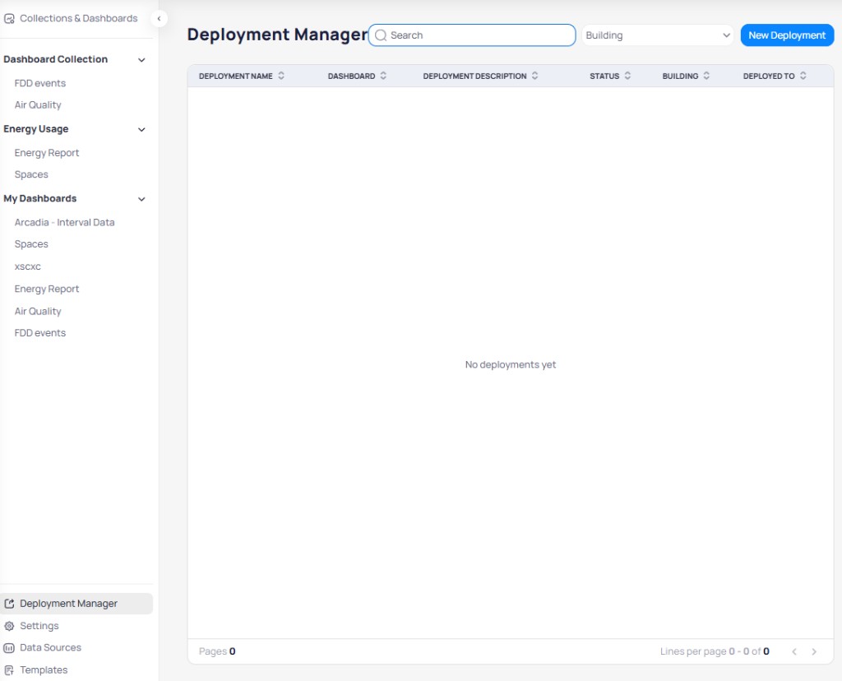The height and width of the screenshot is (681, 842).
Task: Open Air Quality under Dashboard Collection
Action: [x=38, y=105]
